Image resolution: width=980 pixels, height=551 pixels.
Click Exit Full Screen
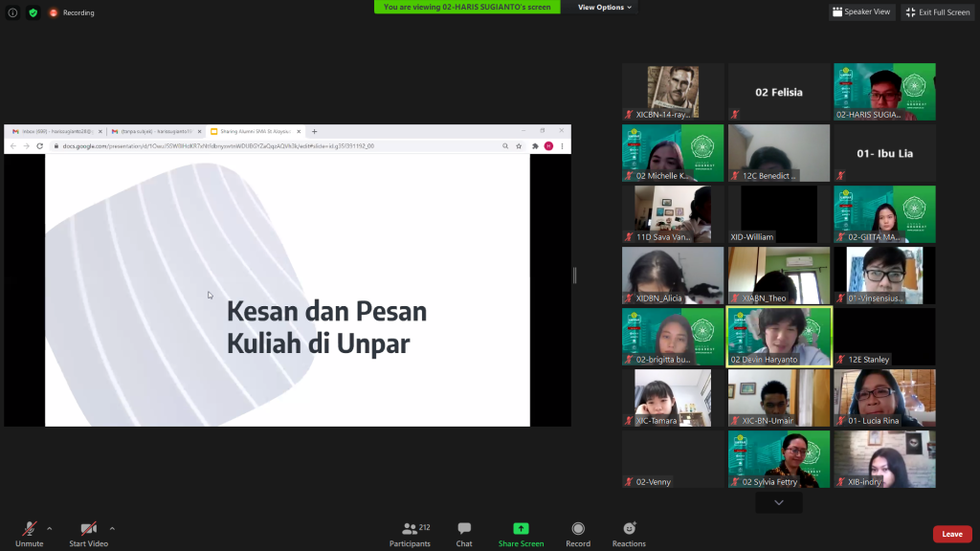click(938, 12)
